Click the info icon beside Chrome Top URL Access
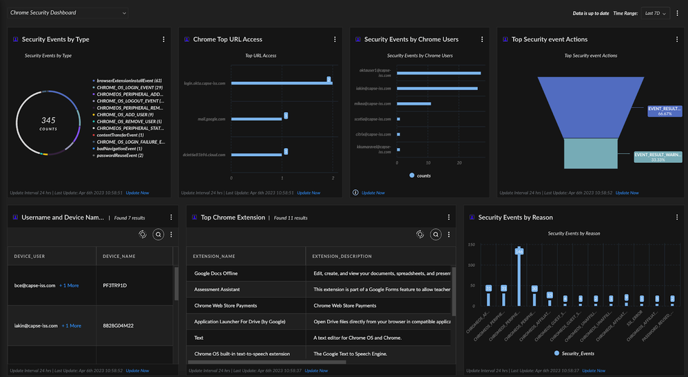Screen dimensions: 688x377 187,39
